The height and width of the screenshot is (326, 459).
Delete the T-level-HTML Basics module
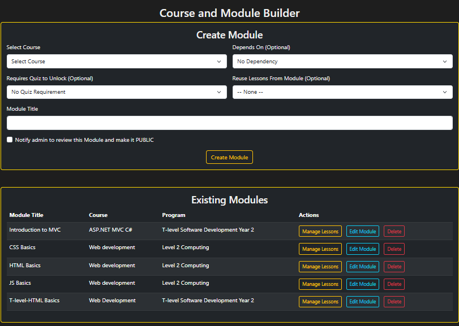click(393, 301)
